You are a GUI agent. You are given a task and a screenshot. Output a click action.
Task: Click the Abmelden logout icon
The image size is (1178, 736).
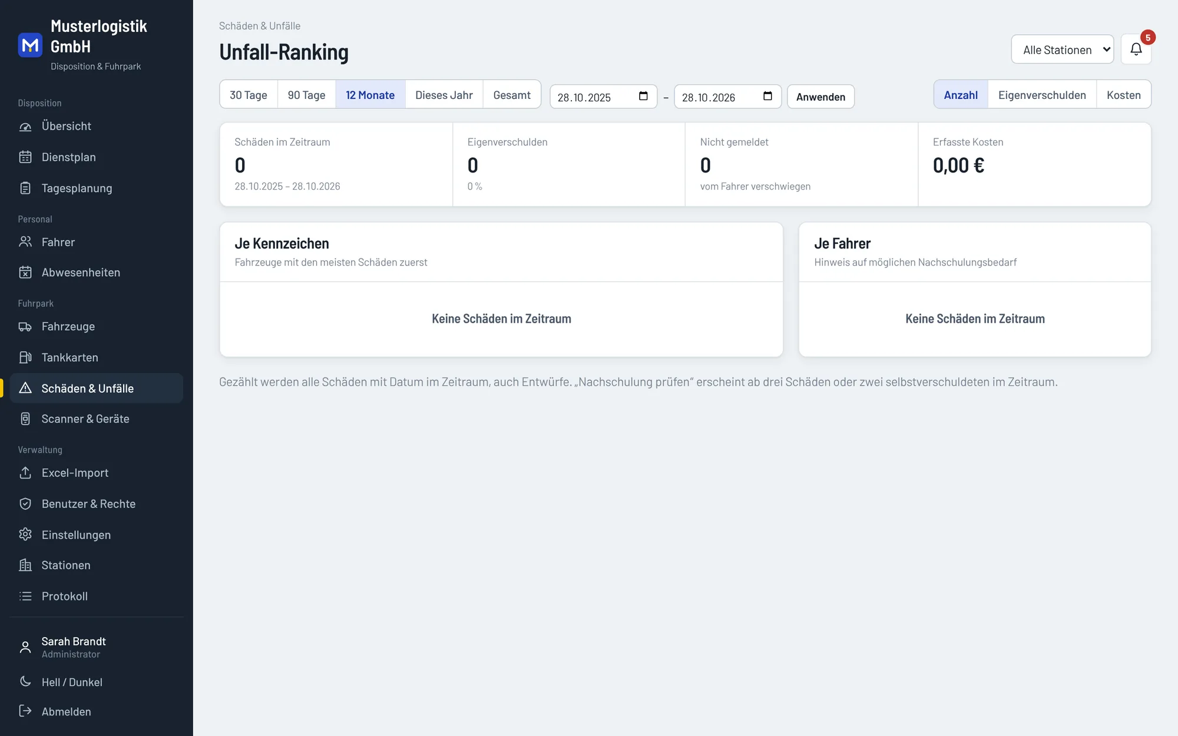[x=25, y=711]
